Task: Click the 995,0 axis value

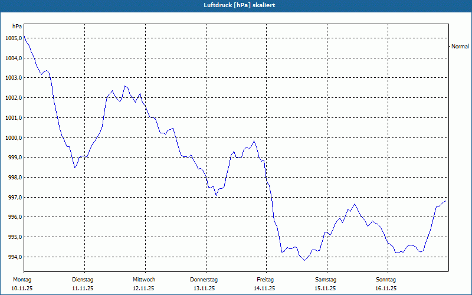Action: (x=15, y=237)
